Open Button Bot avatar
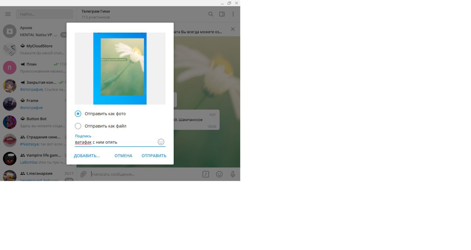 click(10, 122)
